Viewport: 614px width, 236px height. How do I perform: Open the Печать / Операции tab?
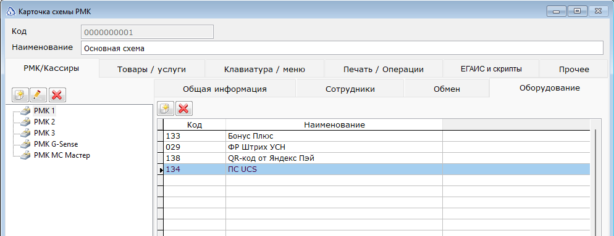[x=384, y=70]
